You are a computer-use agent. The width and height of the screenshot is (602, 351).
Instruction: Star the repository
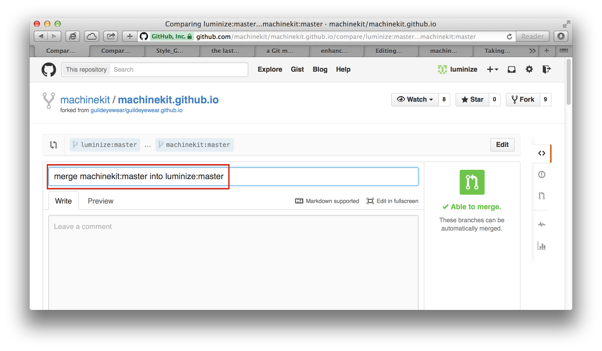[x=472, y=99]
